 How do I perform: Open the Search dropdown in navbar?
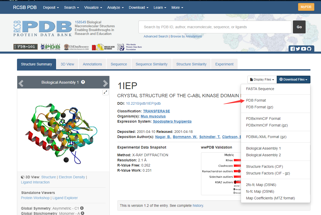pos(72,7)
